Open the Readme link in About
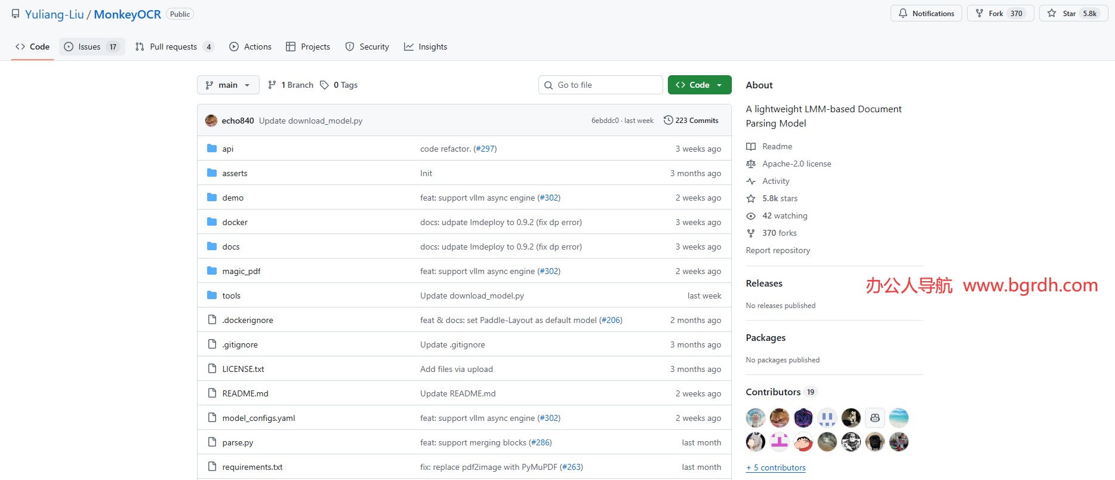This screenshot has height=480, width=1115. point(777,146)
